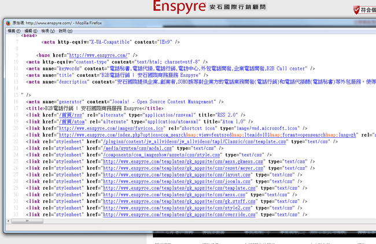The height and width of the screenshot is (244, 376).
Task: Click the "content-type" attribute value
Action: (x=91, y=62)
